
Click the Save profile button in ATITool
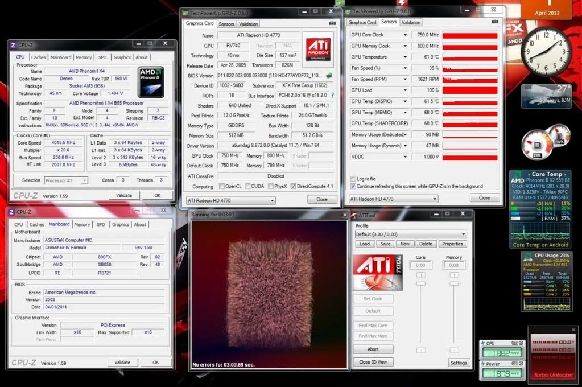click(x=385, y=244)
